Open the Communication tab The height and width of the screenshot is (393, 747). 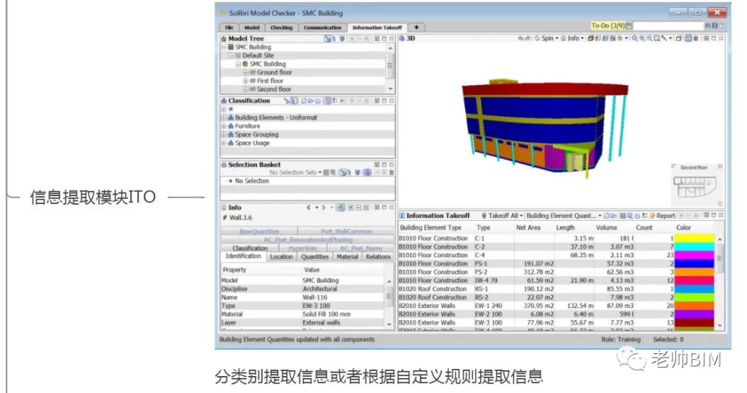(x=322, y=28)
